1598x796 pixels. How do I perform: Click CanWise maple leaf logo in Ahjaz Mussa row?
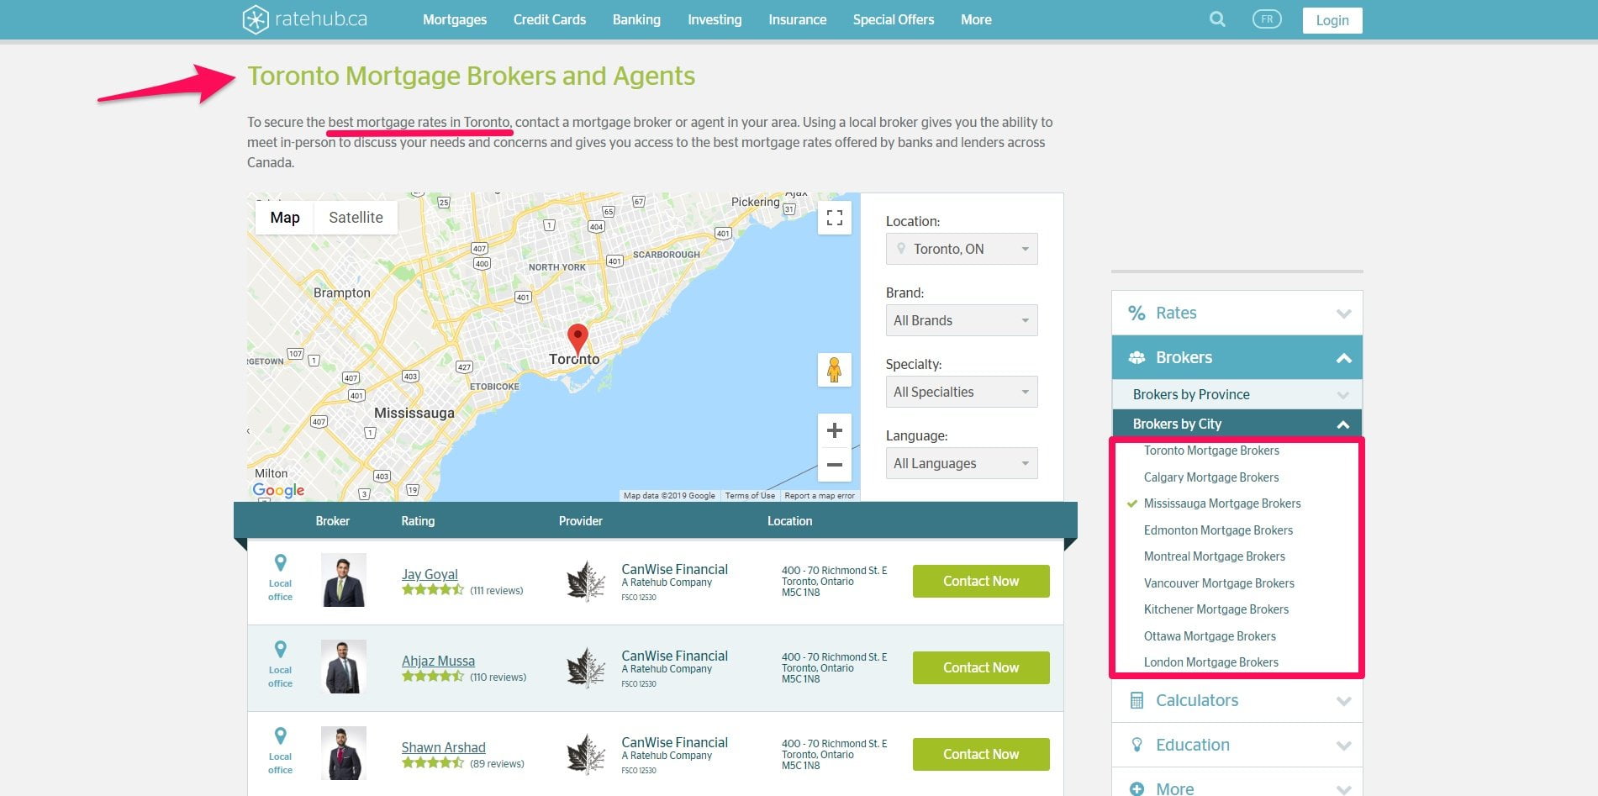(586, 668)
